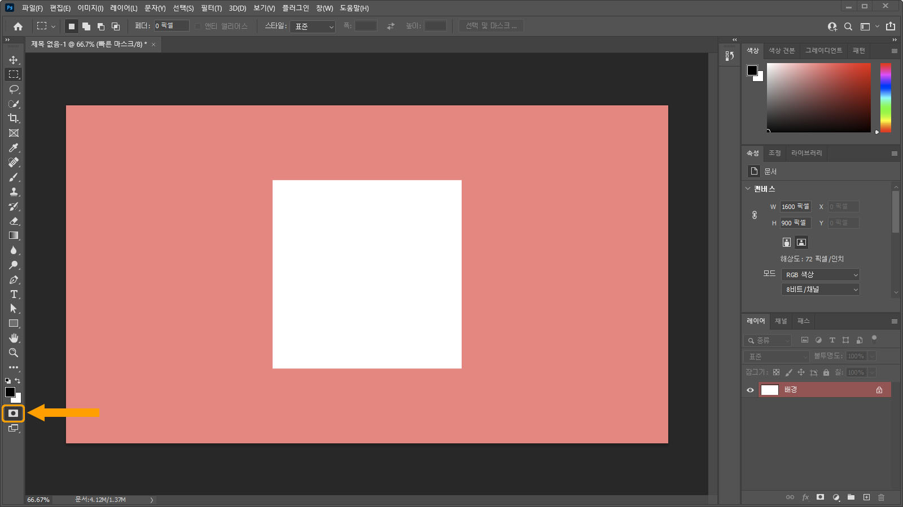Swap foreground and background colors
The width and height of the screenshot is (903, 507).
(x=17, y=381)
